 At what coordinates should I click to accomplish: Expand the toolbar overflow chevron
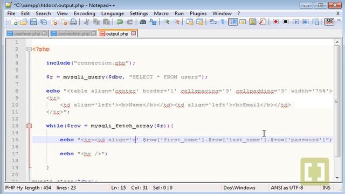coord(339,20)
